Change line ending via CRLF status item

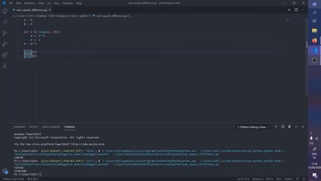point(279,179)
